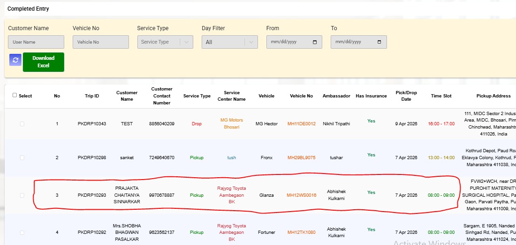Tick the checkbox for trip PKDRP10298
Screen dimensions: 516x245
point(22,158)
